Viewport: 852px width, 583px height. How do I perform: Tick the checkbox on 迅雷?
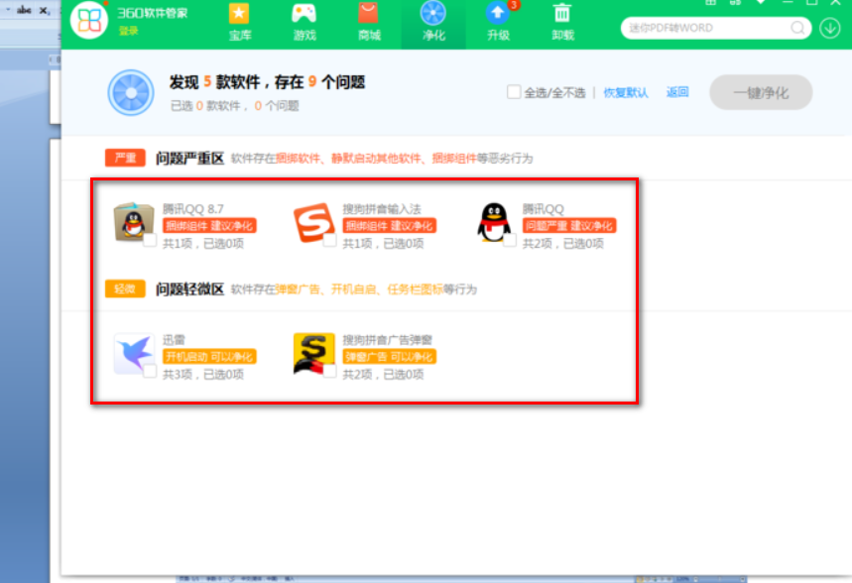point(150,371)
